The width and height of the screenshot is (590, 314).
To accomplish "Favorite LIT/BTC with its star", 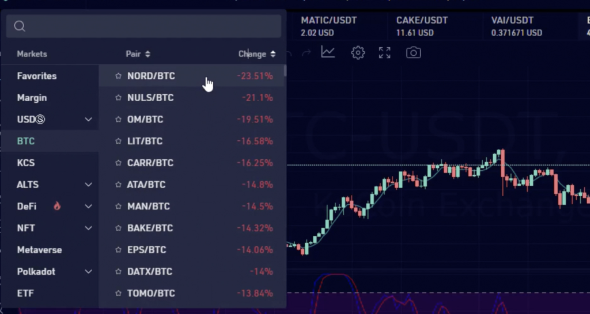I will pyautogui.click(x=118, y=141).
